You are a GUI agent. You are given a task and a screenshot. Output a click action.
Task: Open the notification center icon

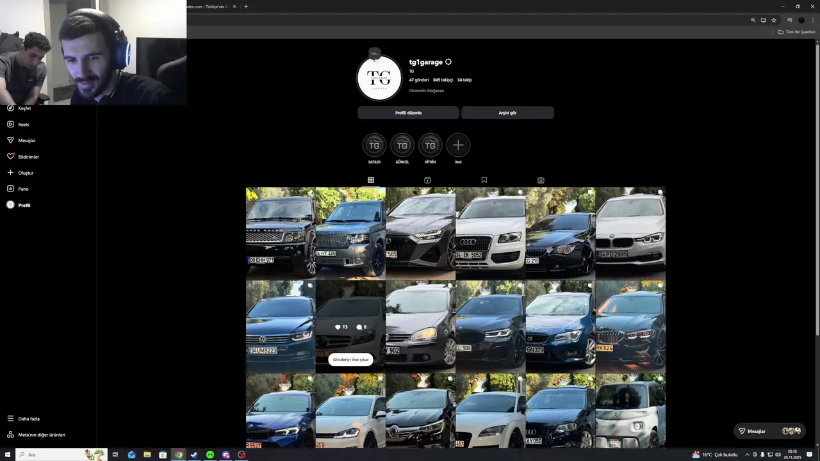[x=810, y=455]
